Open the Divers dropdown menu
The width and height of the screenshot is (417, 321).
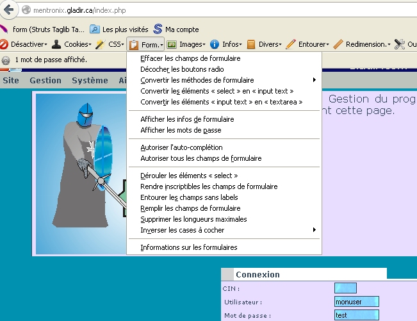point(270,44)
